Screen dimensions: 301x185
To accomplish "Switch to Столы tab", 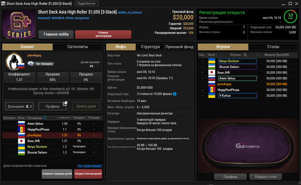I will (273, 47).
